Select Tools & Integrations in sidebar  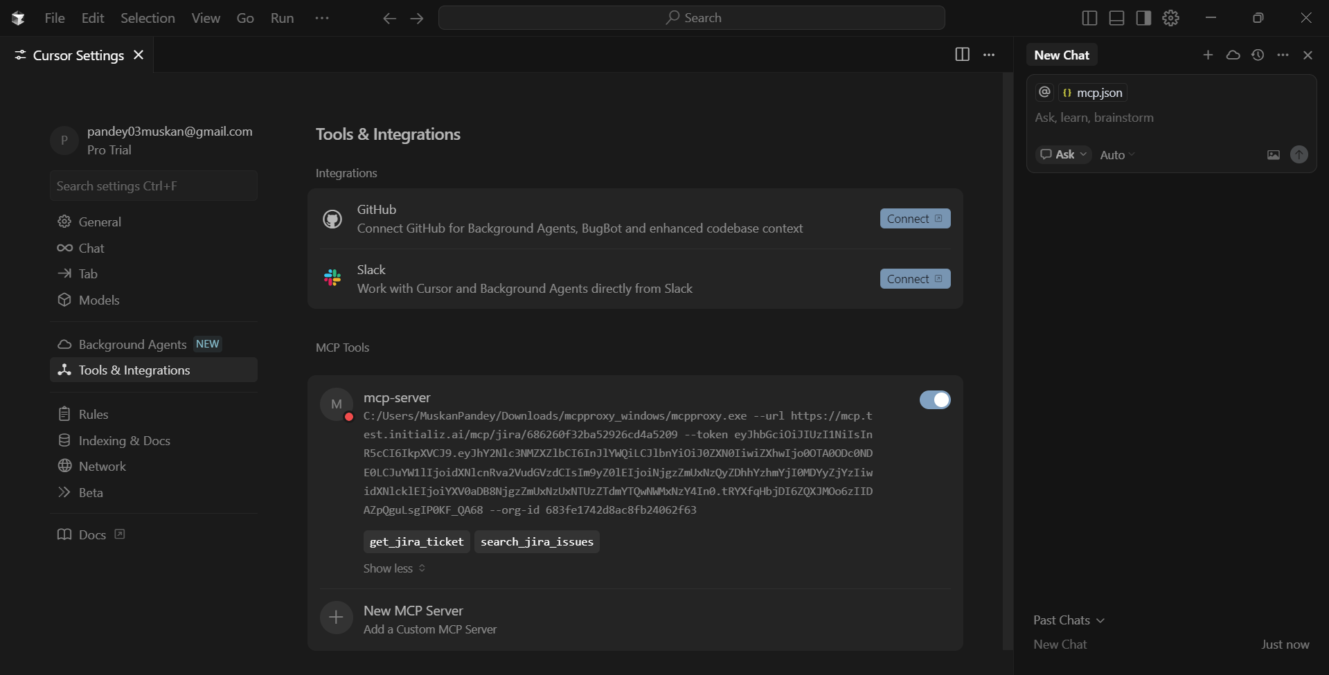click(x=154, y=370)
